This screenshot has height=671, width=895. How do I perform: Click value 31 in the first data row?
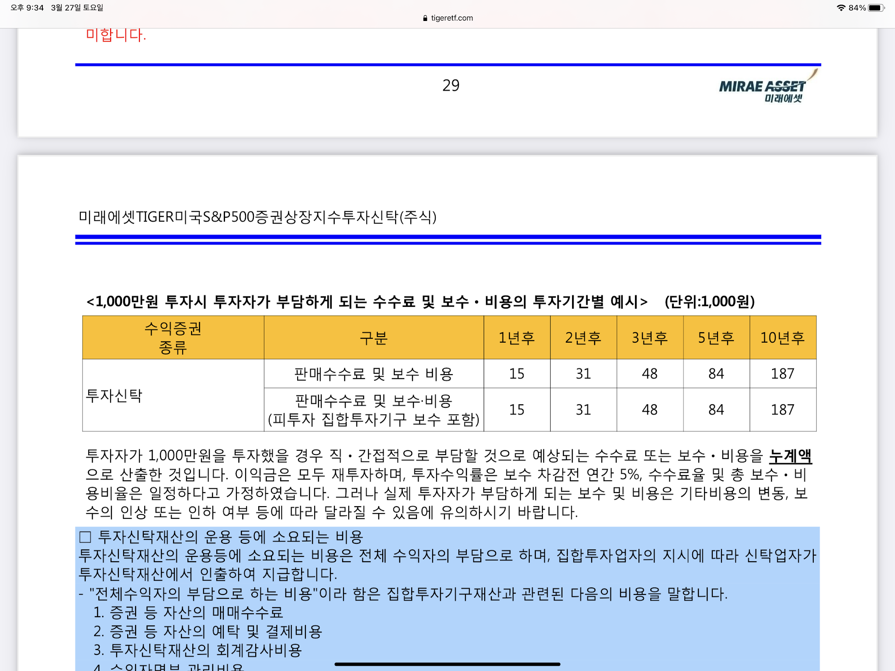[x=583, y=374]
